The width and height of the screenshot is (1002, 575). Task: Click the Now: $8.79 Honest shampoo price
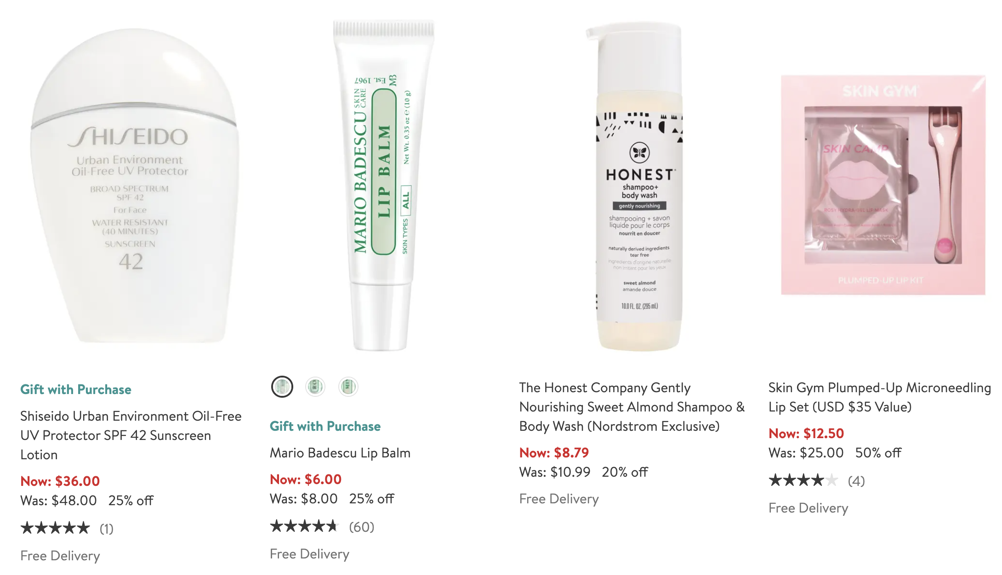554,453
